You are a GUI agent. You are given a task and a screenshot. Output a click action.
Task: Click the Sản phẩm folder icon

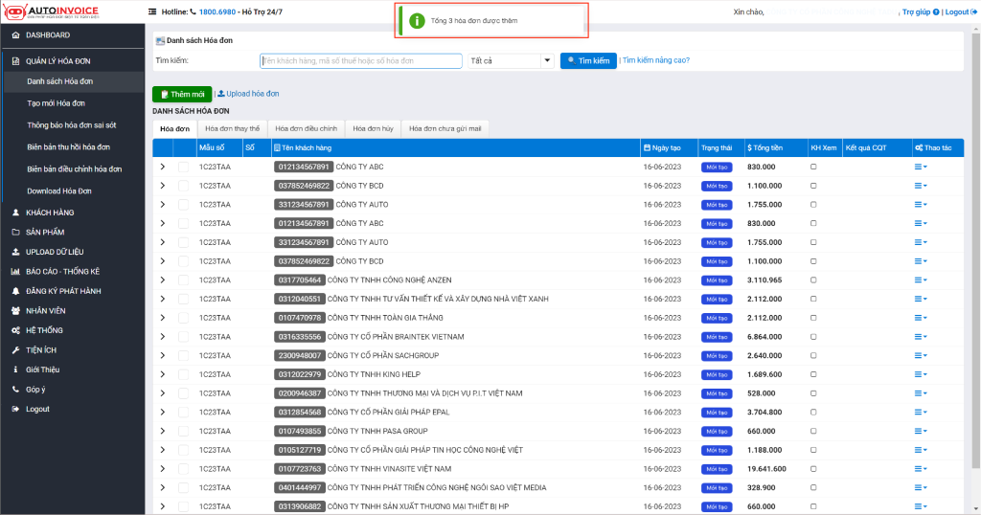pyautogui.click(x=15, y=232)
